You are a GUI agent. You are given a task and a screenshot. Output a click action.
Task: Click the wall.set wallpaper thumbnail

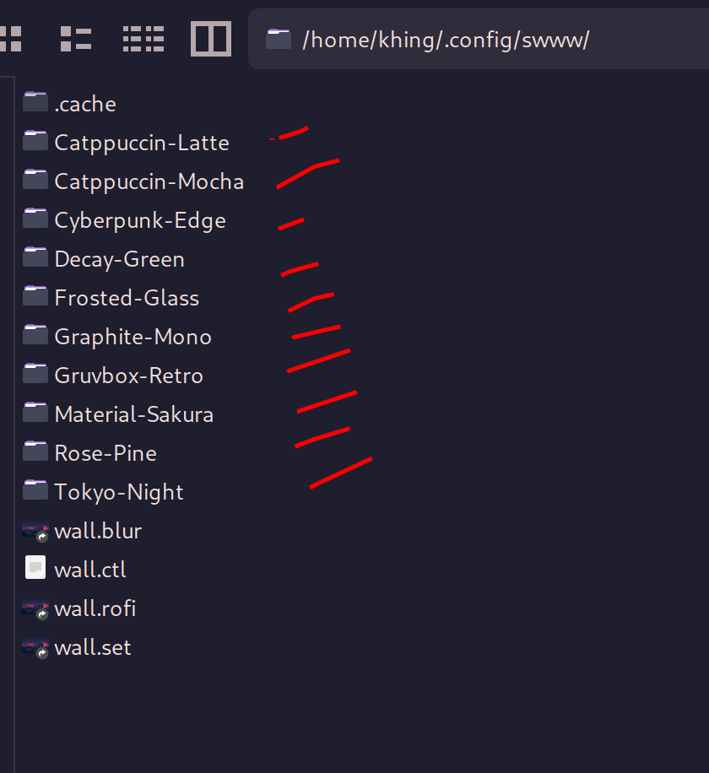click(35, 646)
